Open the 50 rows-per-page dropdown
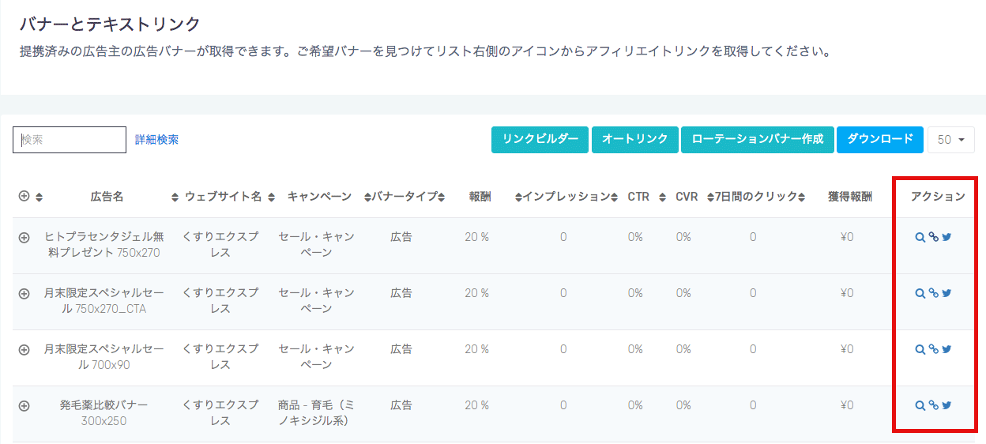Viewport: 986px width, 444px height. [951, 140]
